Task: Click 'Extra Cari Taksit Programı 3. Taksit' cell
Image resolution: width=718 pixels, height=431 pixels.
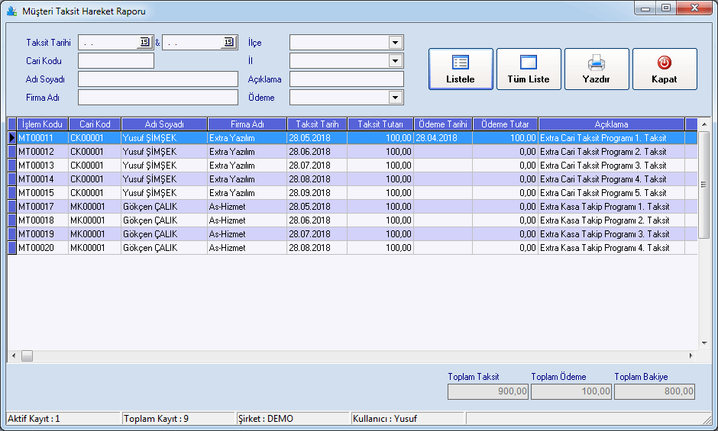Action: click(611, 166)
